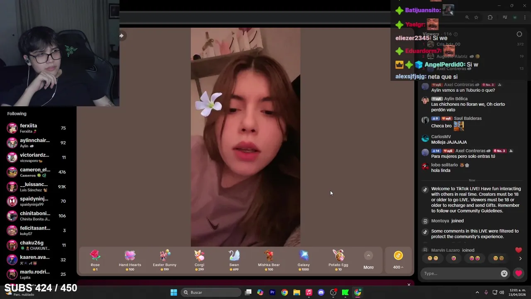Show hidden system tray icons
Screen dimensions: 531x299
point(477,292)
